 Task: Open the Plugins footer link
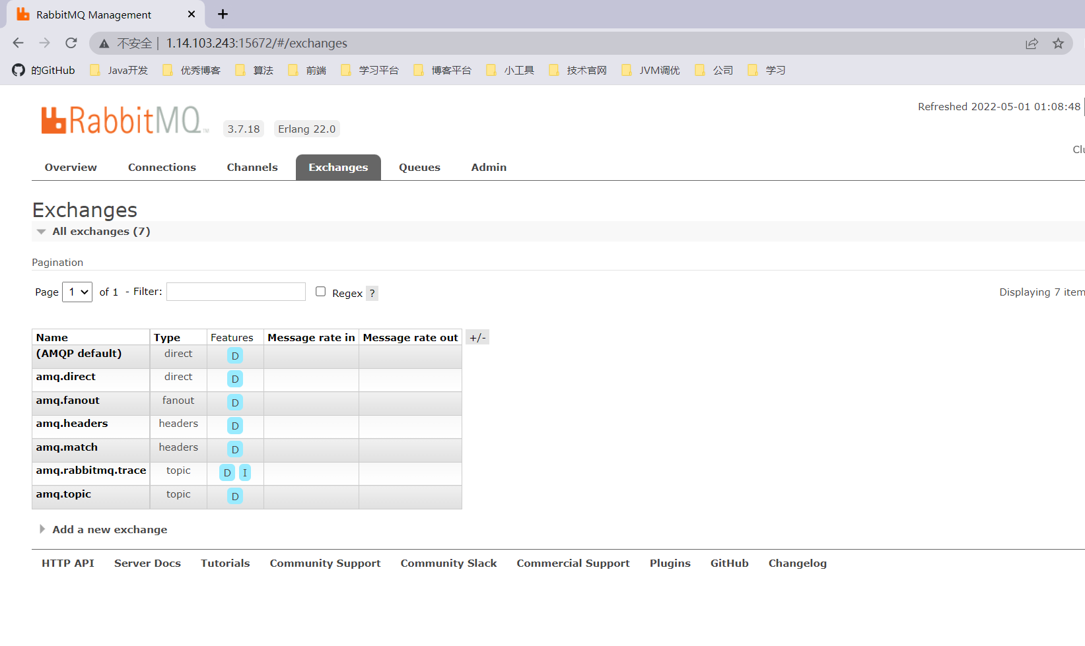tap(670, 564)
